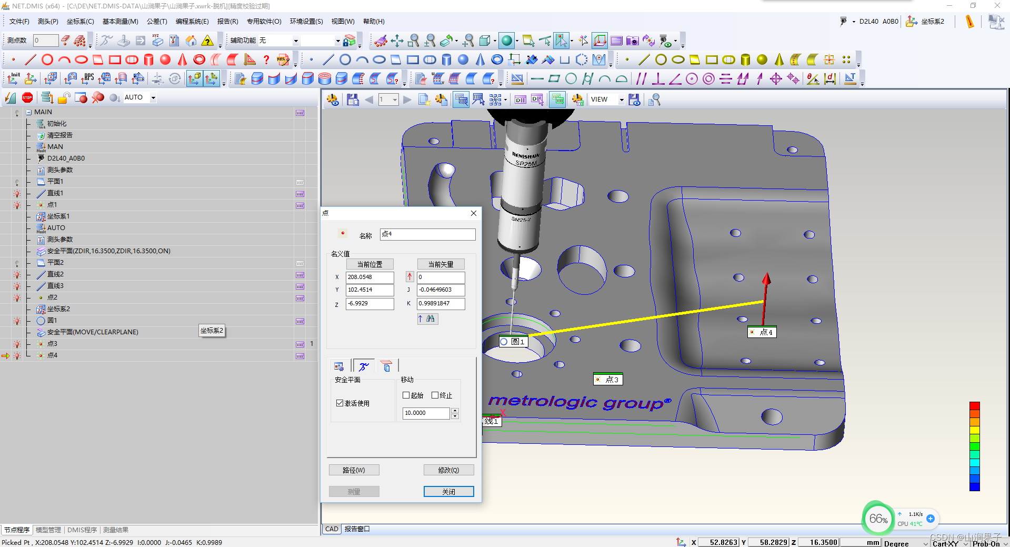The width and height of the screenshot is (1010, 547).
Task: Open the 文件(F) menu
Action: click(x=19, y=22)
